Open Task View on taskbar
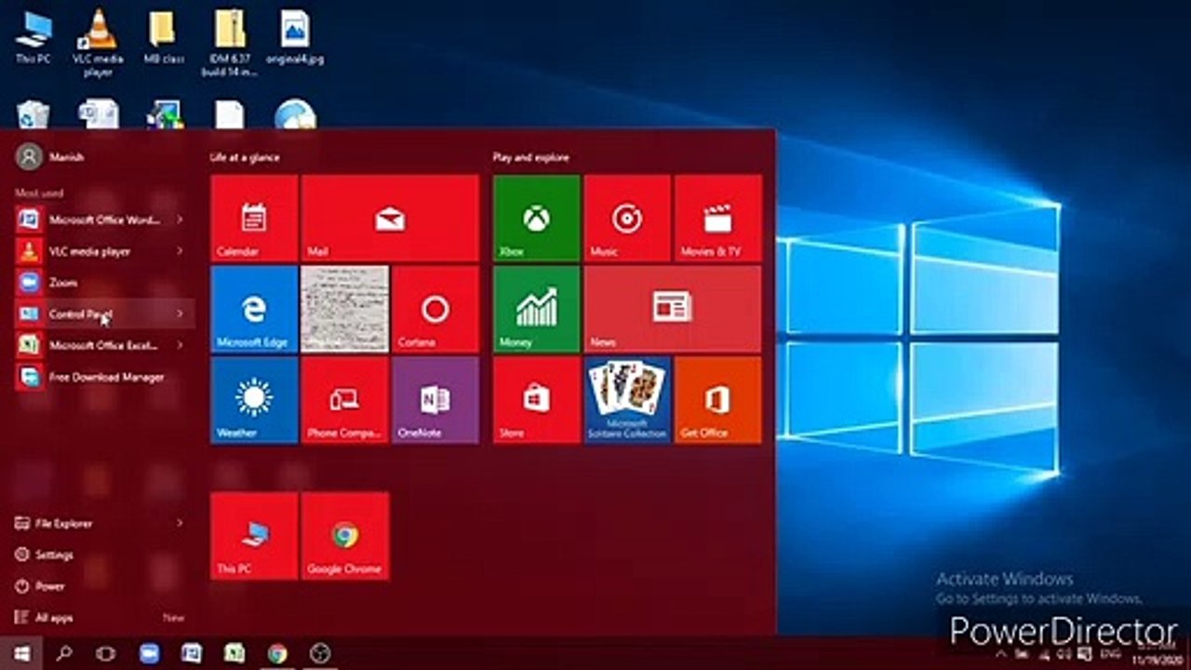 click(106, 653)
